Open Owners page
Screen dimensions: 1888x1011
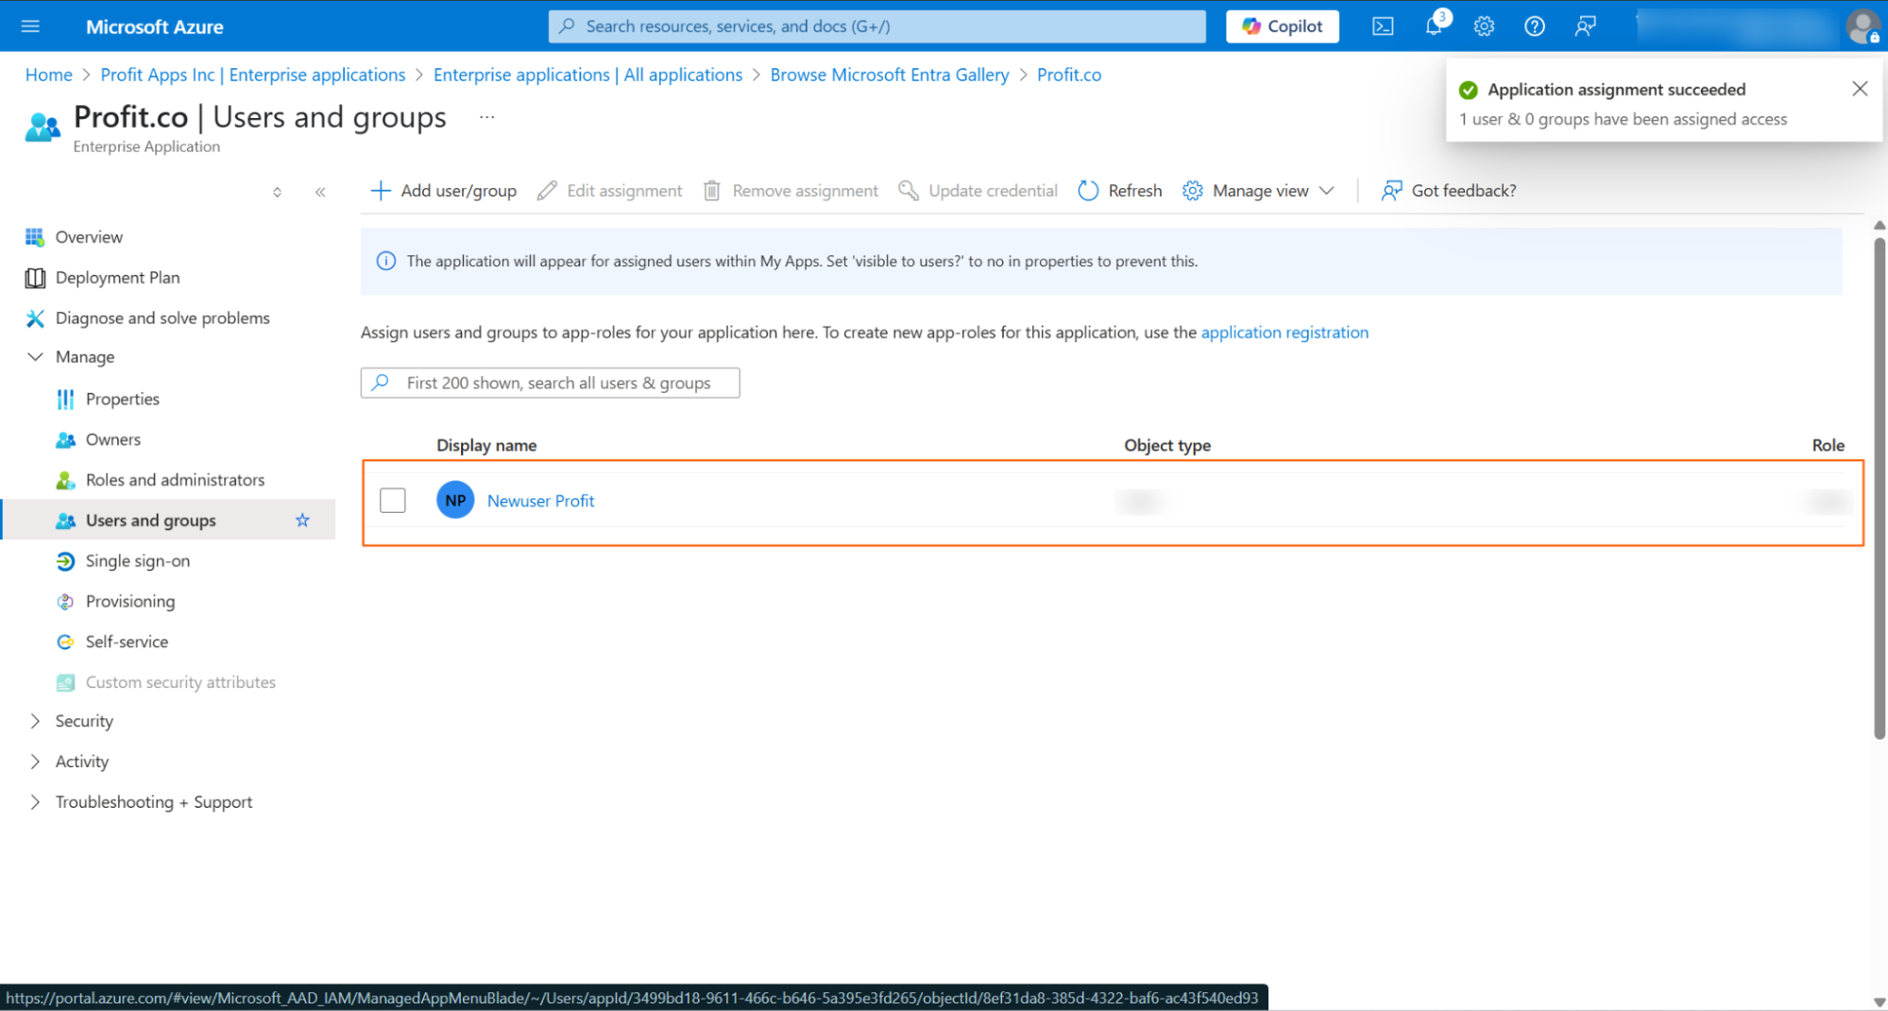98,439
